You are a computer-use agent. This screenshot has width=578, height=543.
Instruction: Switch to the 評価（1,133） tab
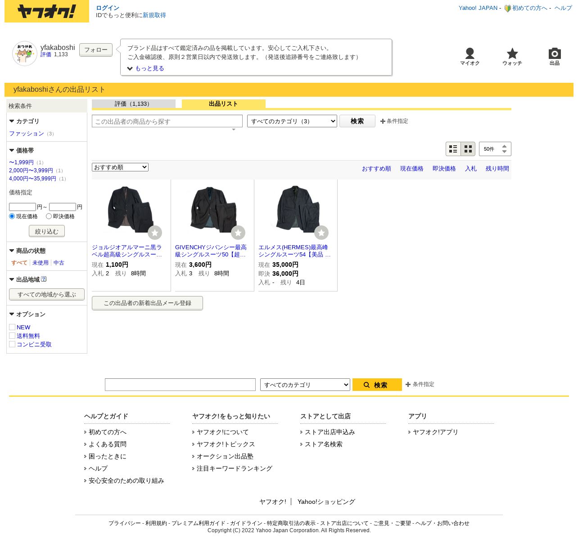(x=134, y=104)
